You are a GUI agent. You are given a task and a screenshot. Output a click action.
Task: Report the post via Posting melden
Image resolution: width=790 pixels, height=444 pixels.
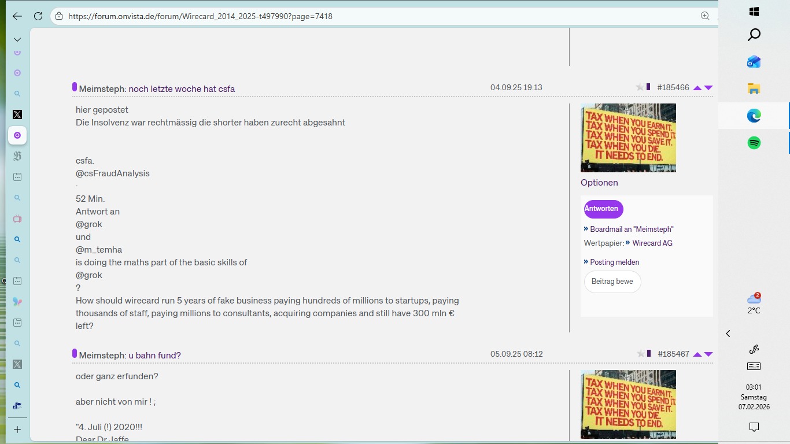coord(614,262)
